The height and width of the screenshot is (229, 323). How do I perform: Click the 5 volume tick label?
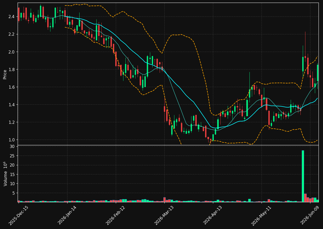tap(13, 193)
